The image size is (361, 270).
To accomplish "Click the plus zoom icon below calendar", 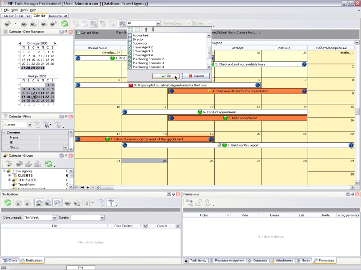I will pos(88,187).
